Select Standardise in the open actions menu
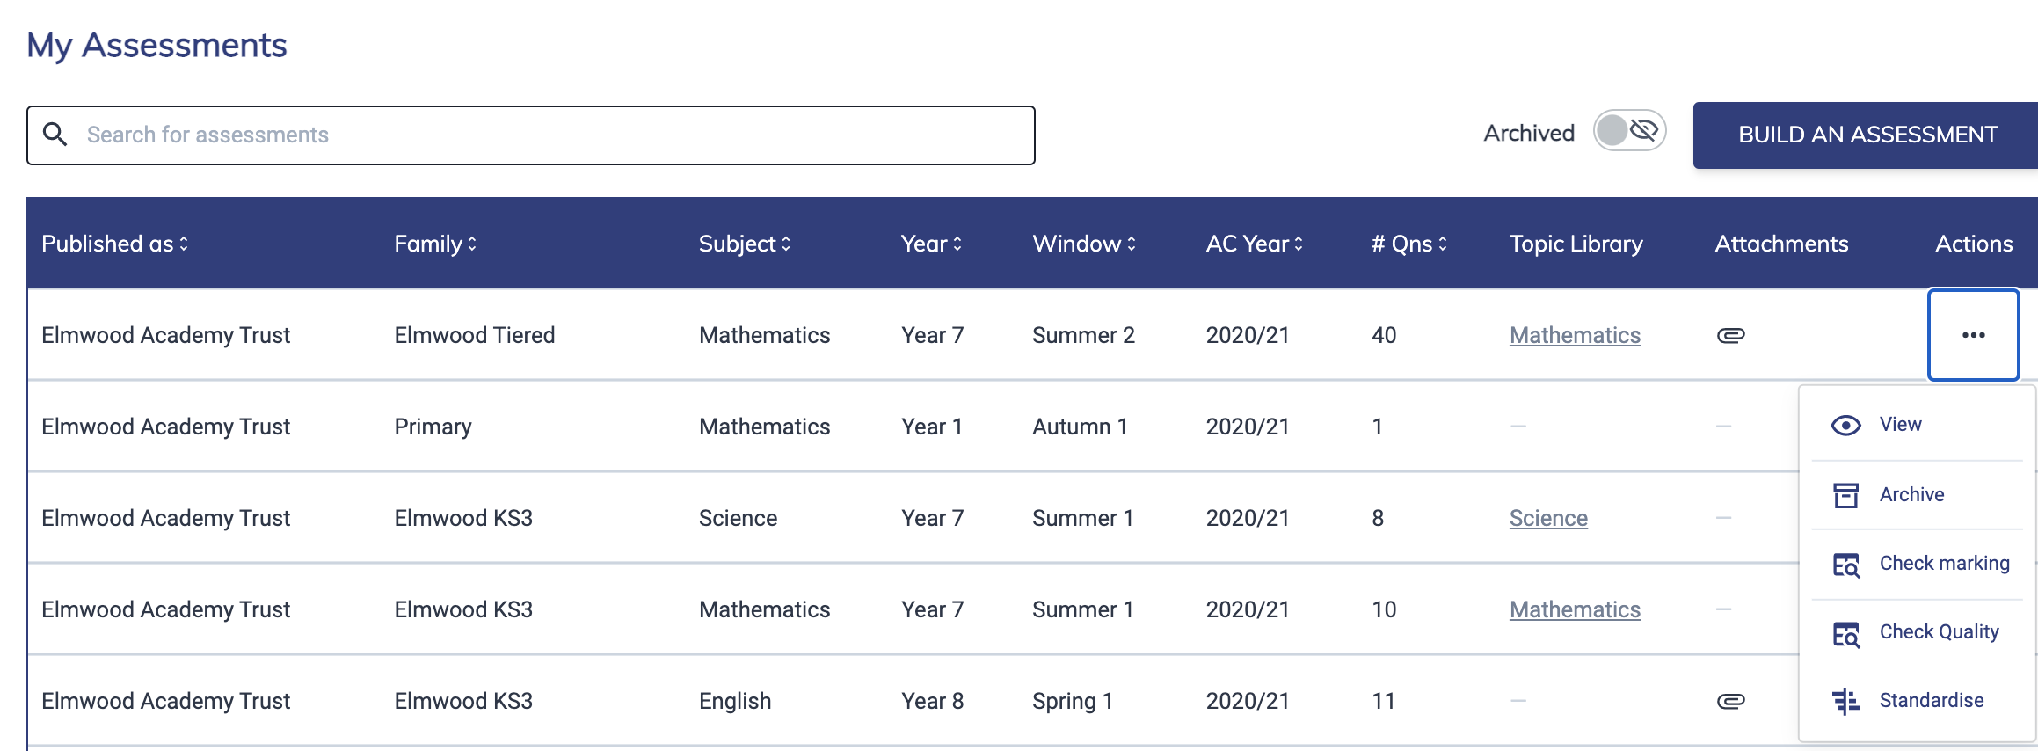2038x751 pixels. 1931,701
